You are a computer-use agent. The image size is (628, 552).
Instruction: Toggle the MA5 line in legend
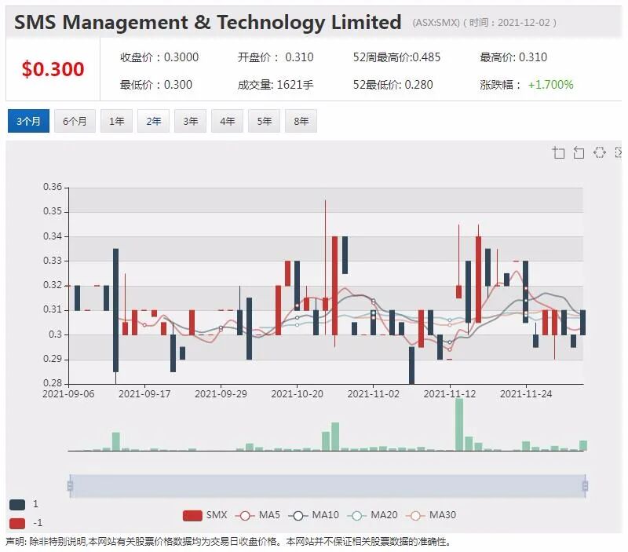257,515
